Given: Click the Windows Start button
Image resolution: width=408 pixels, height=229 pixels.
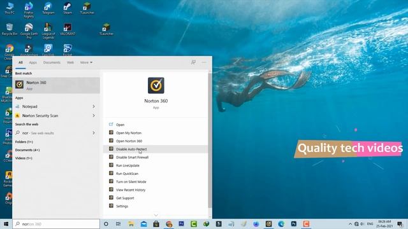Looking at the screenshot, I should (6, 224).
